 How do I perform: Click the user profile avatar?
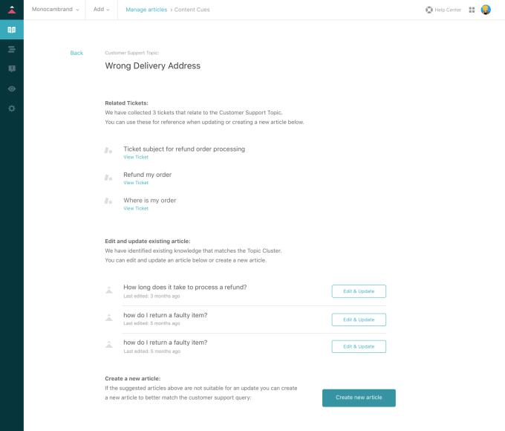click(x=486, y=10)
